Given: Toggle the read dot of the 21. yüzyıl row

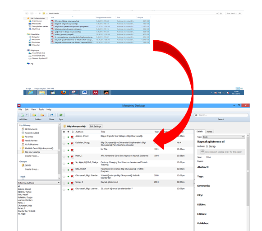Looking at the screenshot, I should 68,189.
